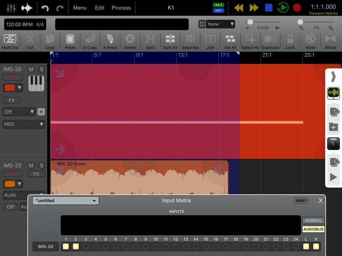Click the Join tool
Screen dimensions: 342x256
click(210, 41)
